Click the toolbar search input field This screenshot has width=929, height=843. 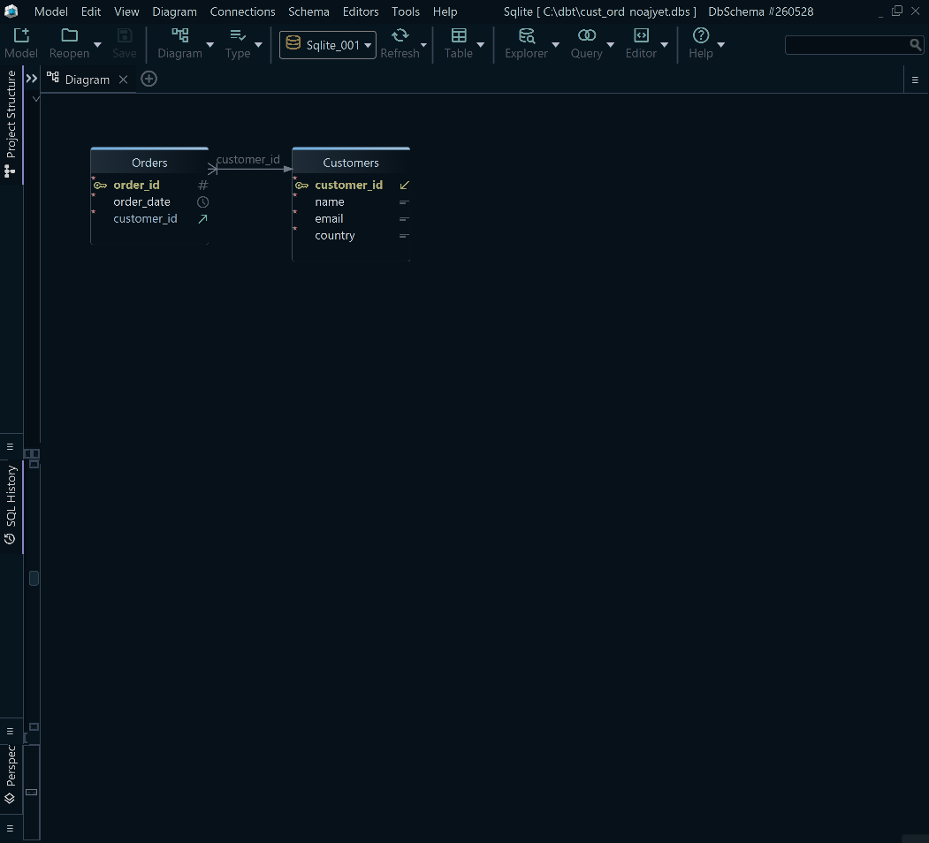[x=848, y=44]
